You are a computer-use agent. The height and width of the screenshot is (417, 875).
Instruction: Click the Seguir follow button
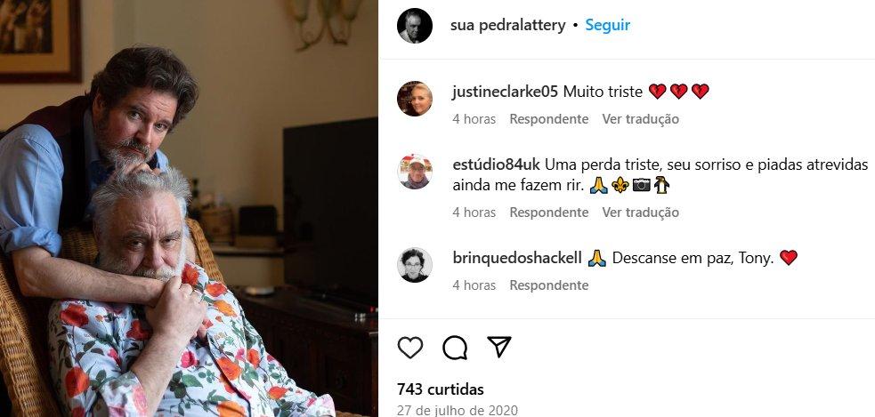click(608, 25)
